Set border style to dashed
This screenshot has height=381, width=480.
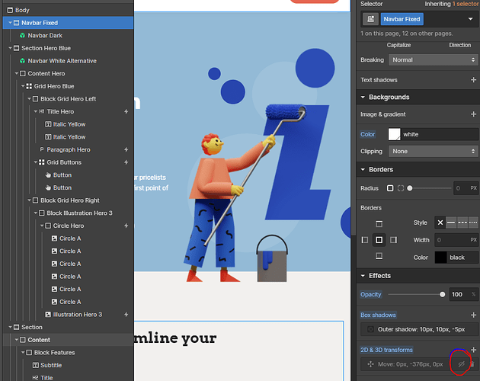tap(462, 223)
